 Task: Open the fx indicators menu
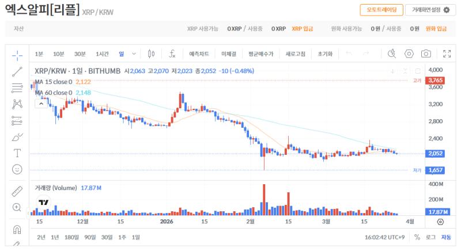click(172, 54)
